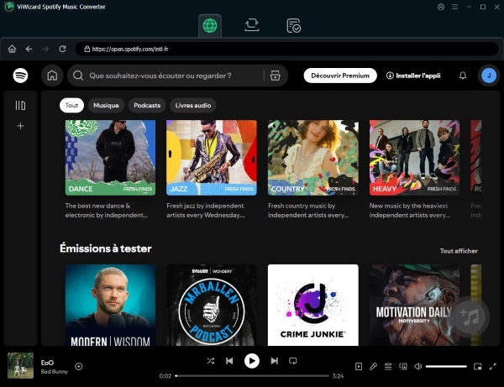Viewport: 504px width, 387px height.
Task: Open the ViWizard account icon
Action: pos(441,7)
